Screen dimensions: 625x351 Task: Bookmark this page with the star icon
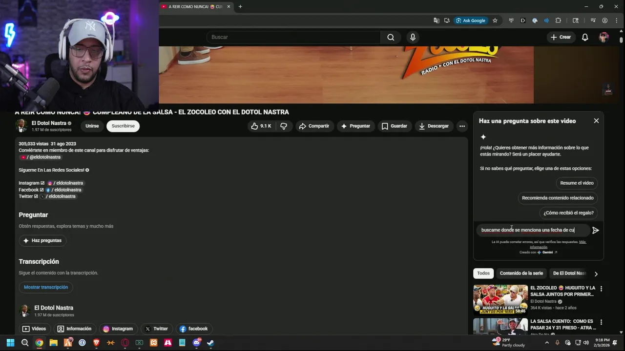[x=495, y=20]
